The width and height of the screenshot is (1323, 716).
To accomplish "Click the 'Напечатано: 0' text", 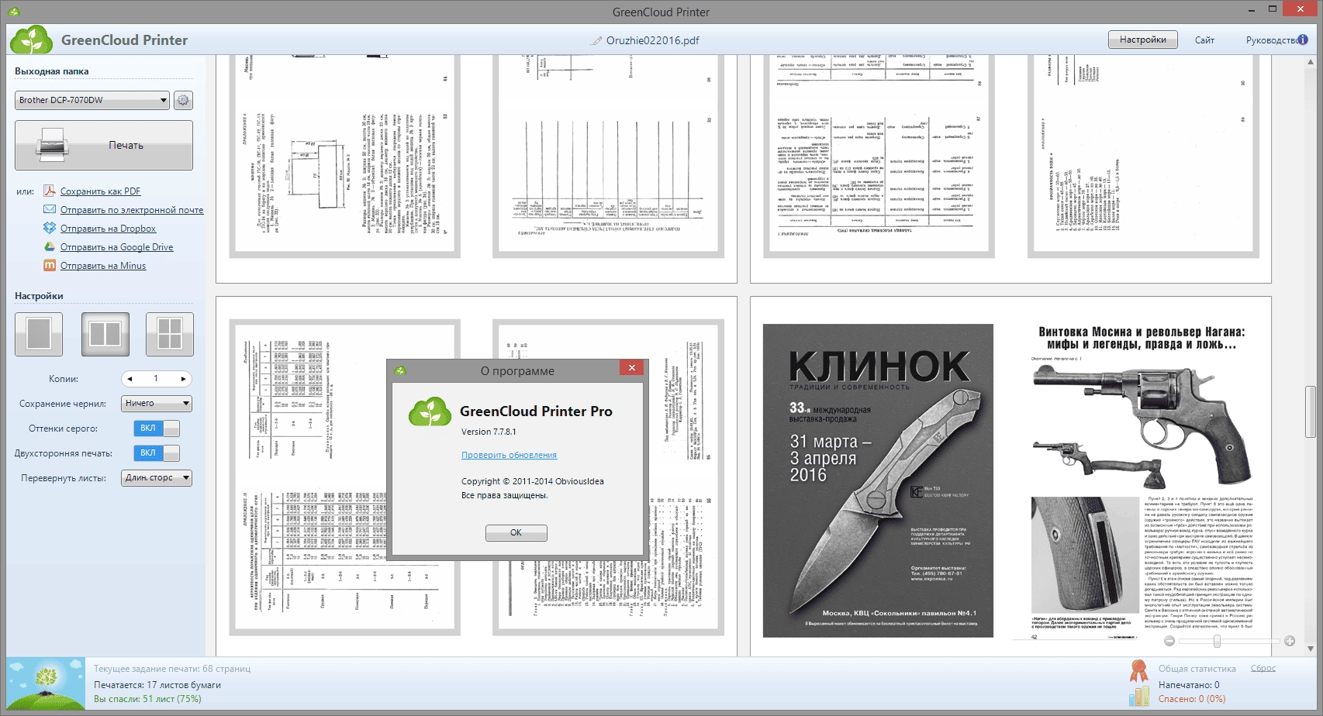I will (x=1189, y=685).
